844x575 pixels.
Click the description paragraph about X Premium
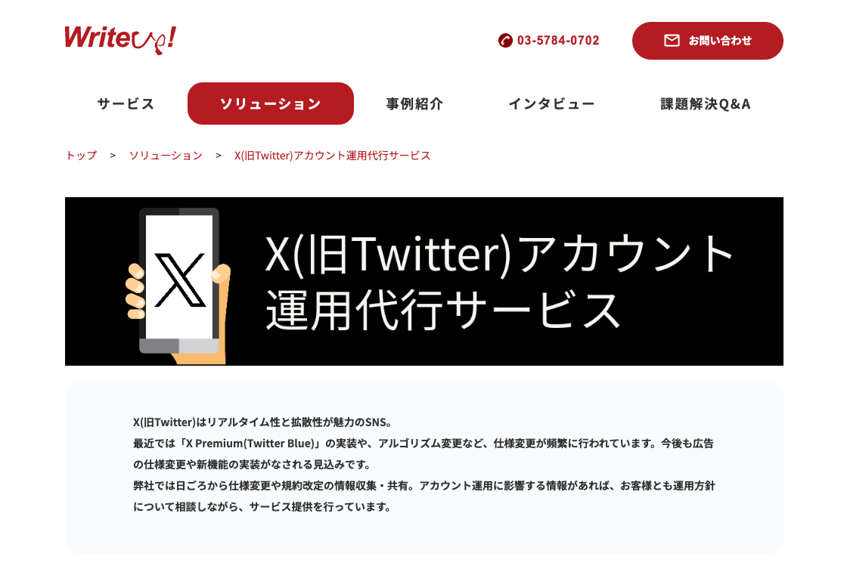[x=424, y=453]
